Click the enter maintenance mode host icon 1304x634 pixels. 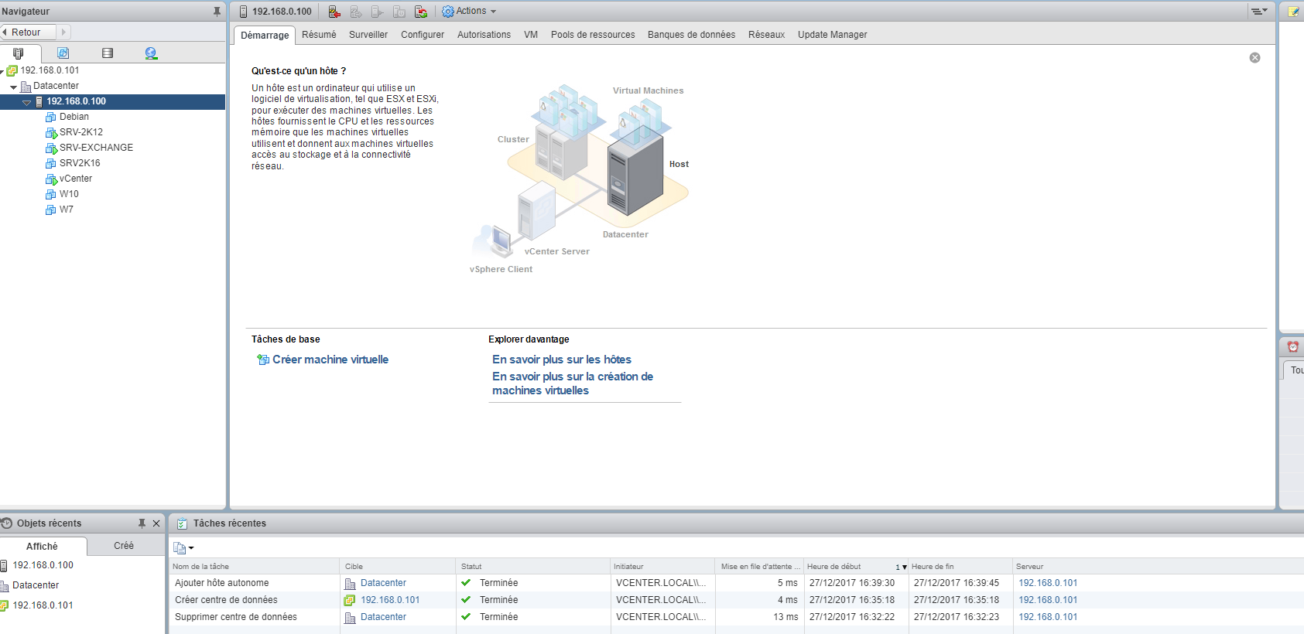coord(334,12)
